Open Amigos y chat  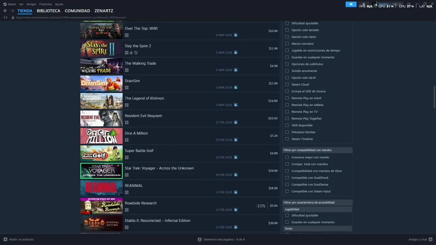coord(418,240)
